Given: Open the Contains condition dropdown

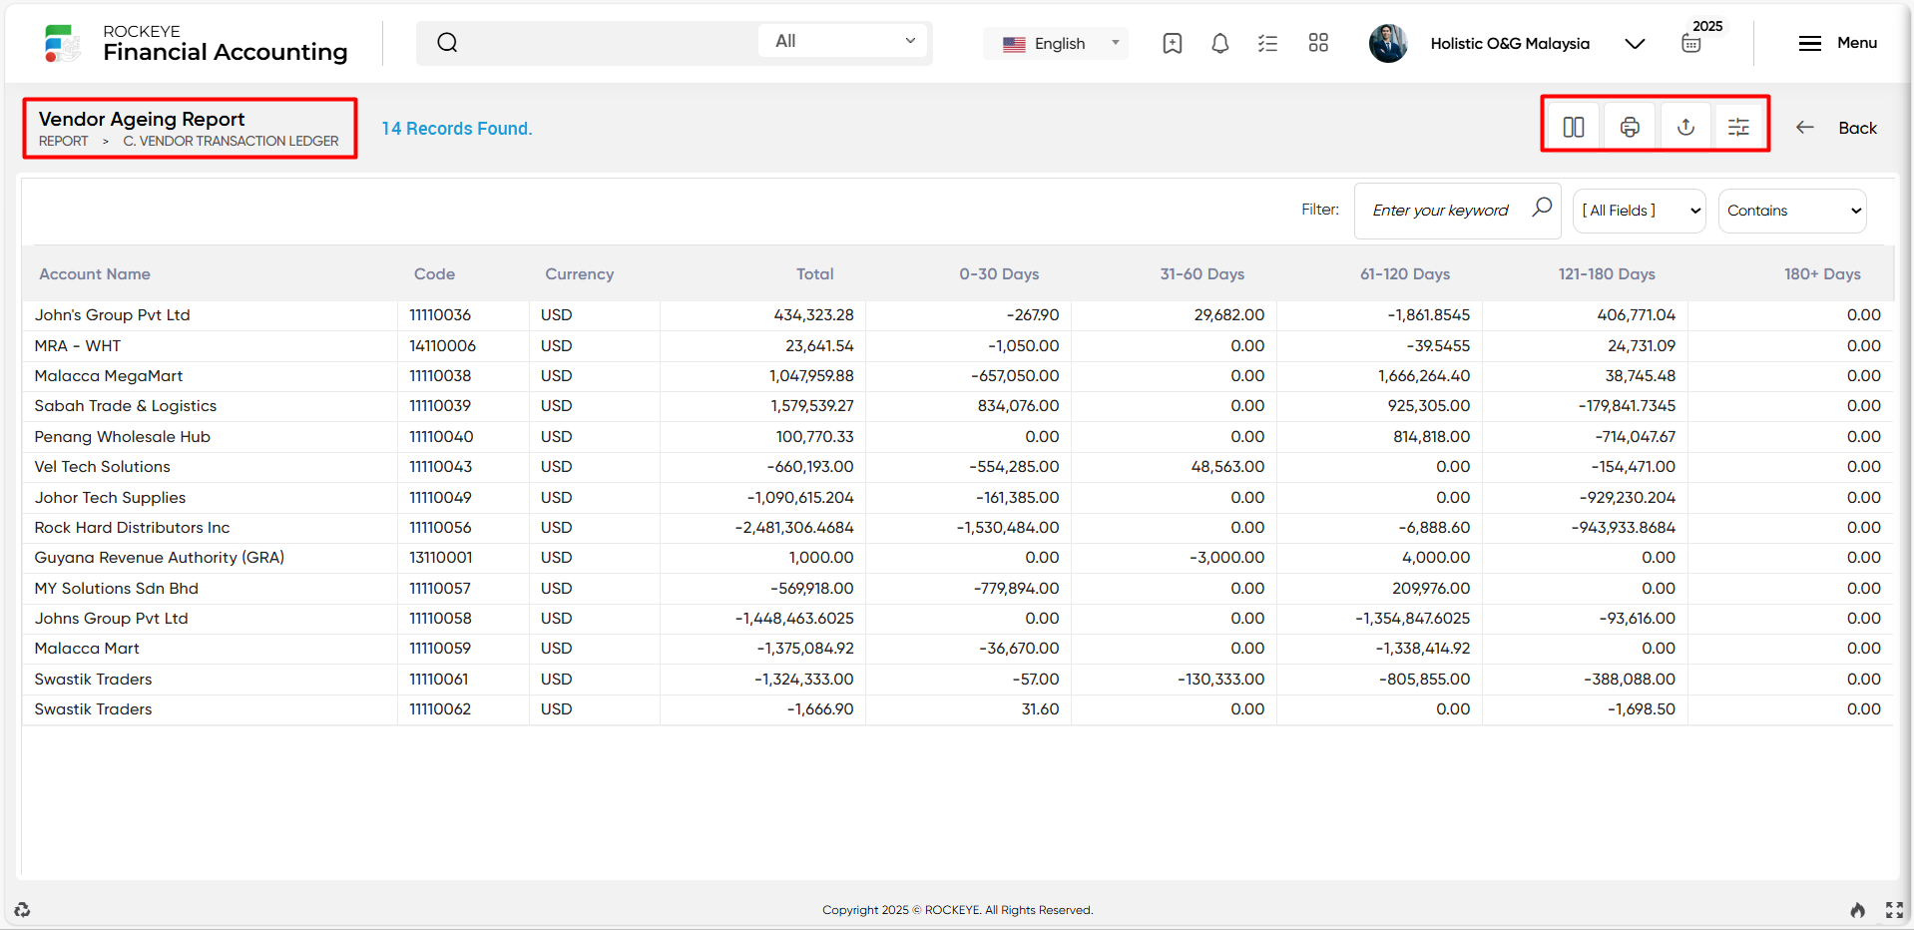Looking at the screenshot, I should [x=1792, y=211].
